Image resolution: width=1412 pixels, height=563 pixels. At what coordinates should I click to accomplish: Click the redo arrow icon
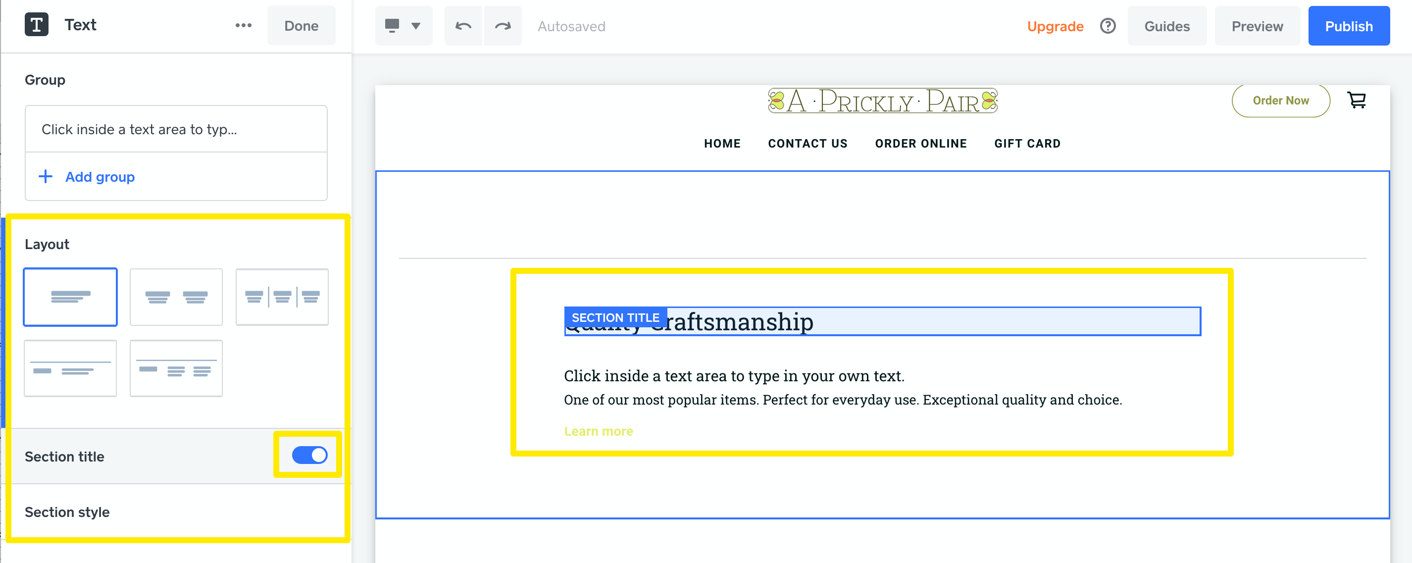(503, 25)
